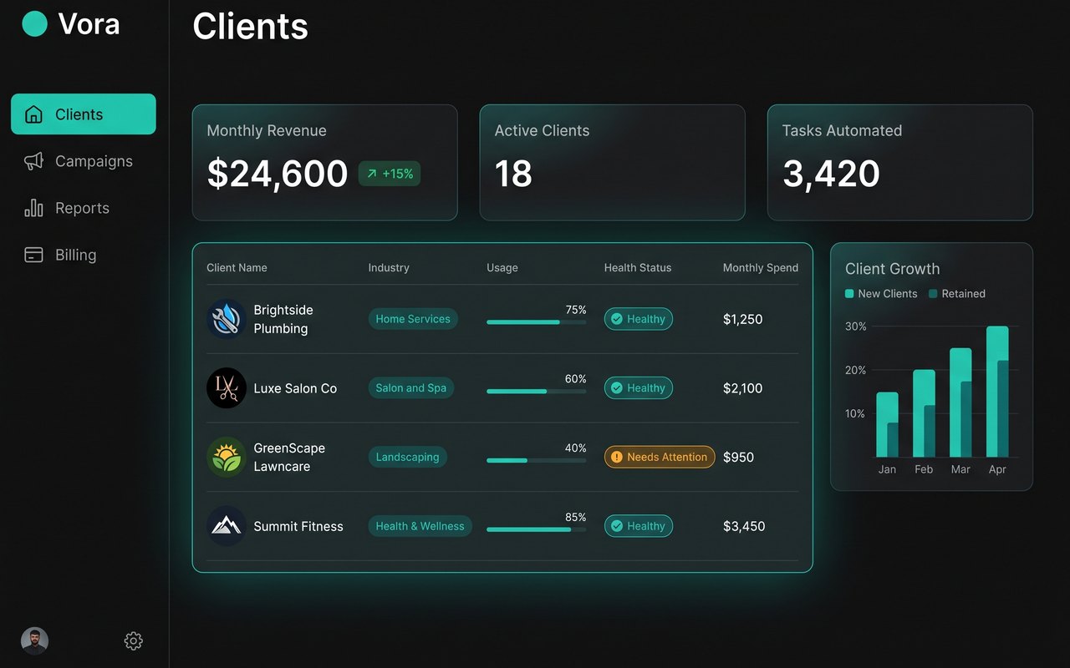The image size is (1070, 668).
Task: Click the $950 monthly spend value
Action: tap(738, 458)
